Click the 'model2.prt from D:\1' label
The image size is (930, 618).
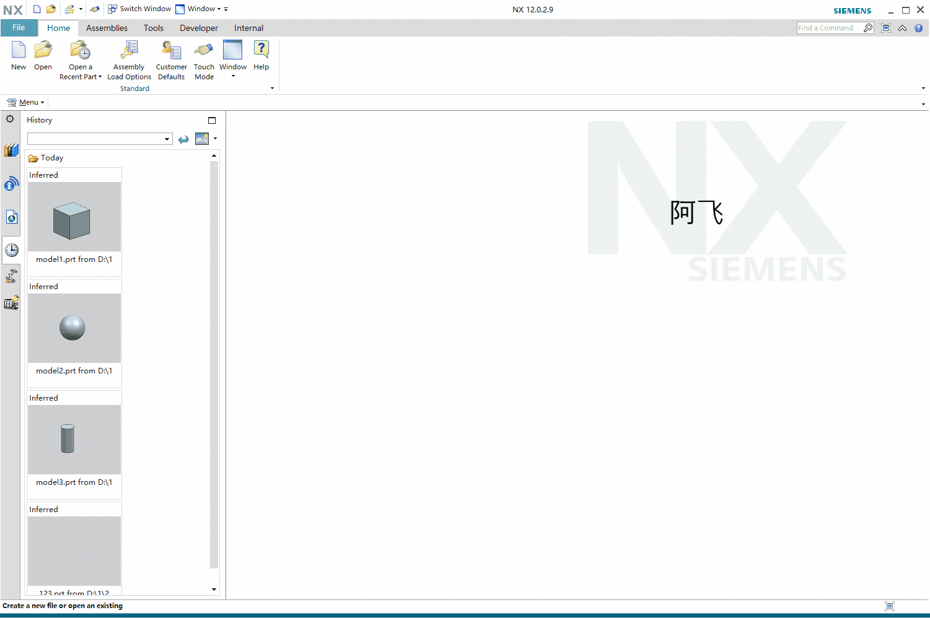(x=74, y=371)
